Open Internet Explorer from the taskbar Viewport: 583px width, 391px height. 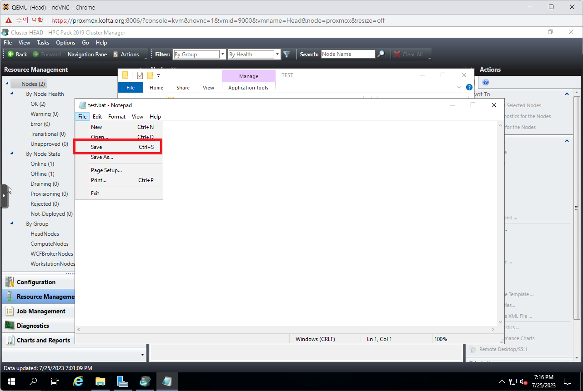point(78,381)
